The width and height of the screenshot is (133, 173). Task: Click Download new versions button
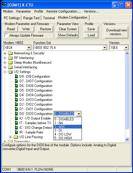pyautogui.click(x=116, y=32)
